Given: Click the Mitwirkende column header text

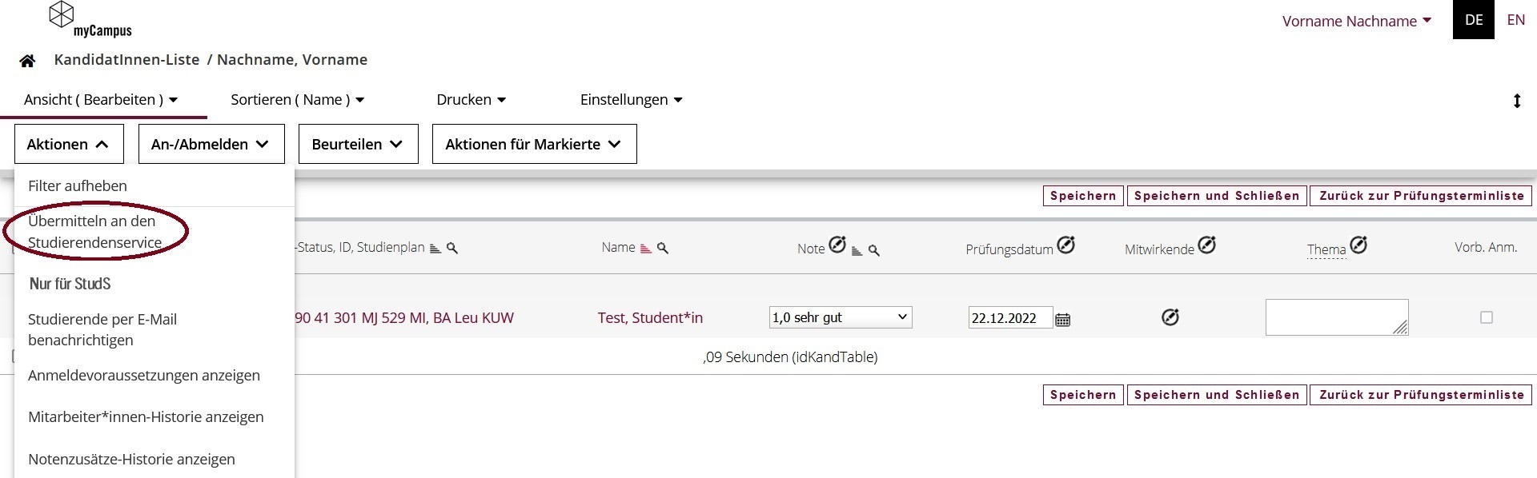Looking at the screenshot, I should pos(1159,249).
